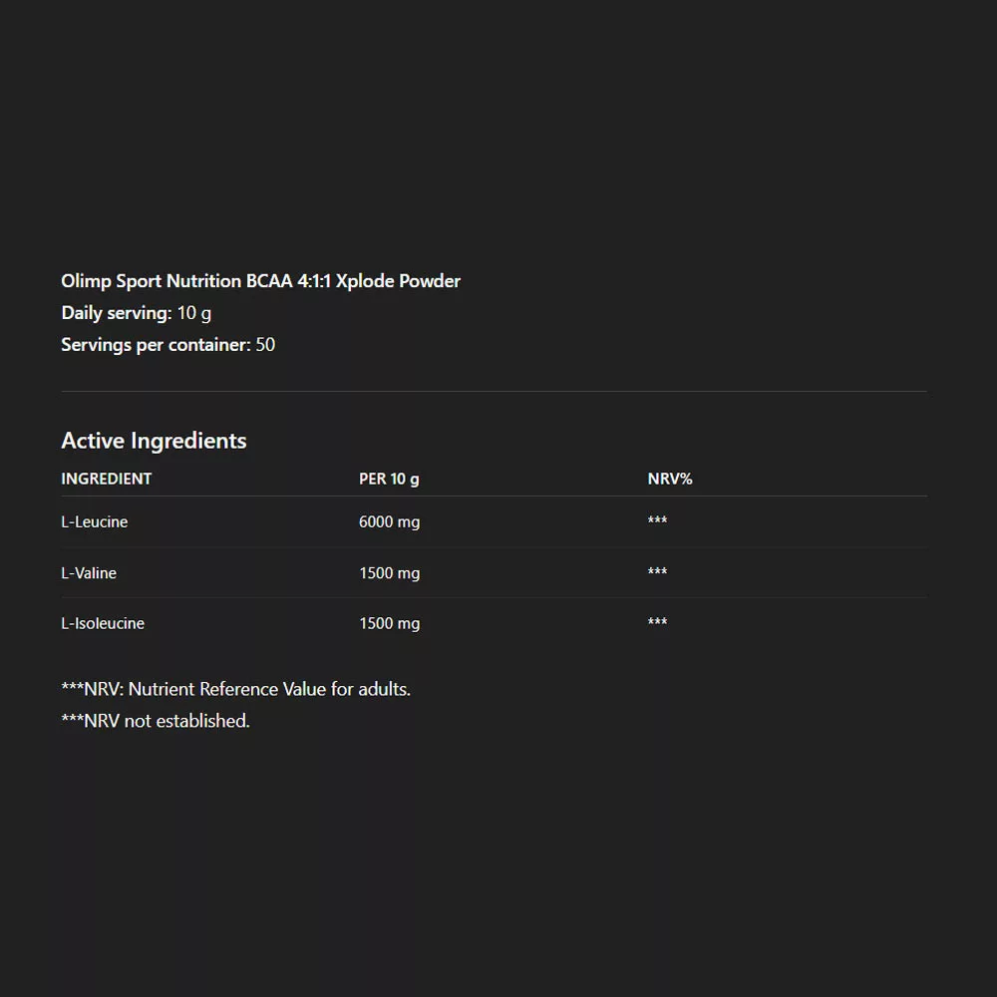
Task: Click the "Servings per container:" label
Action: coord(155,345)
